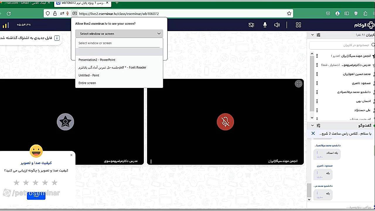Open the Select window or screen dropdown
The width and height of the screenshot is (375, 211).
pos(119,34)
